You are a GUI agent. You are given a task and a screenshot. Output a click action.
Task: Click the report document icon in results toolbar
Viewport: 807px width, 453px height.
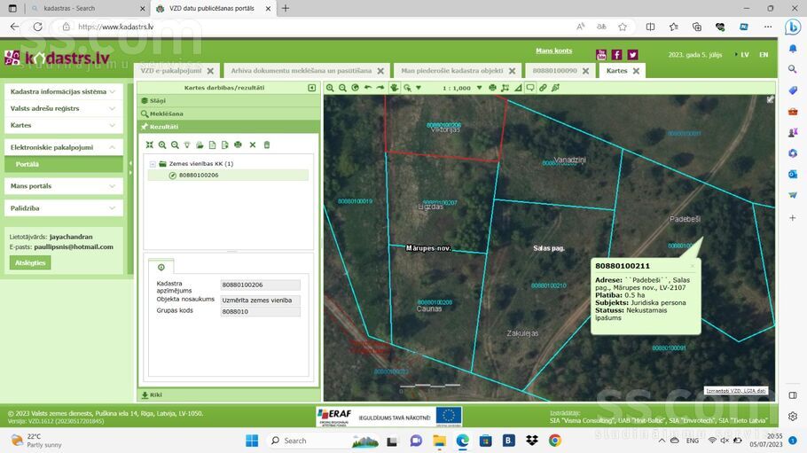pos(212,145)
